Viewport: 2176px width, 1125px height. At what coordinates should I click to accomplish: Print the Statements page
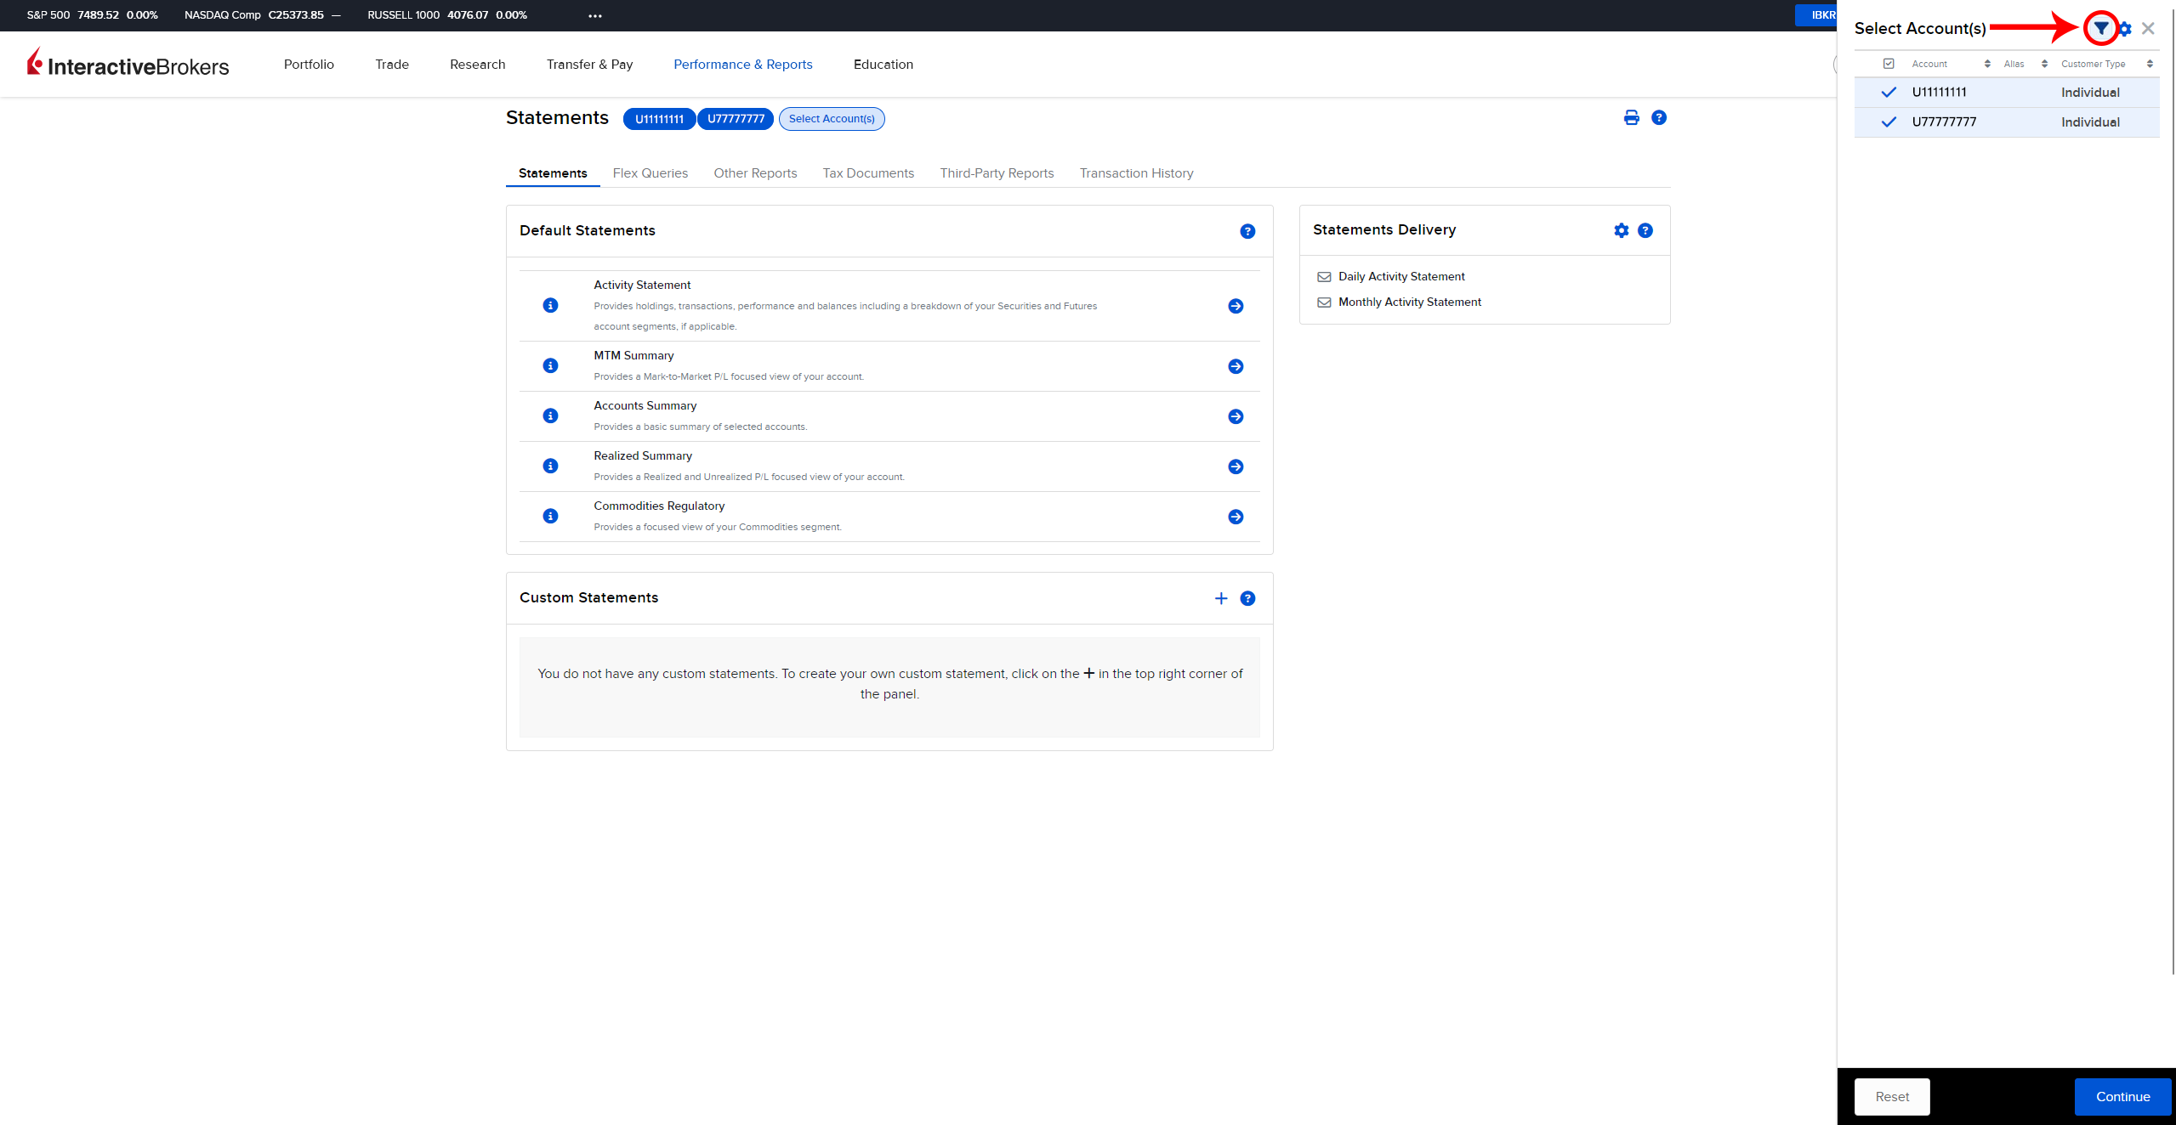1631,118
